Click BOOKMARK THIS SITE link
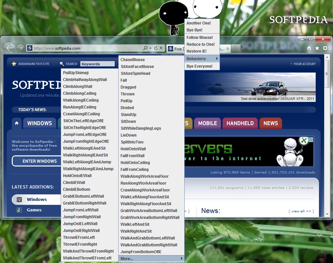333x263 pixels. (34, 64)
